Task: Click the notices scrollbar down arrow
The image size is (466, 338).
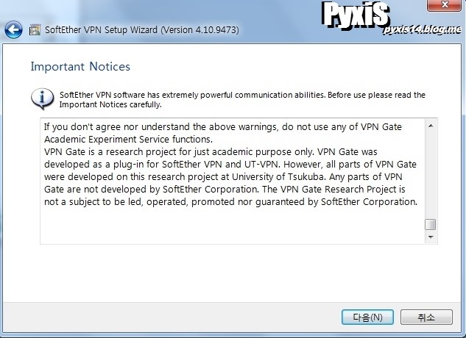Action: click(x=431, y=237)
